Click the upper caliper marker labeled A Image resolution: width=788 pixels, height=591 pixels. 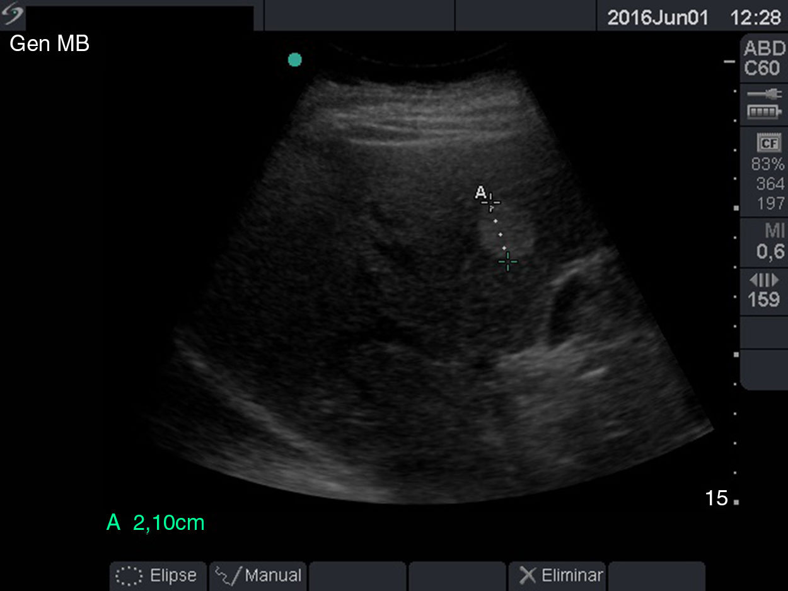tap(491, 202)
